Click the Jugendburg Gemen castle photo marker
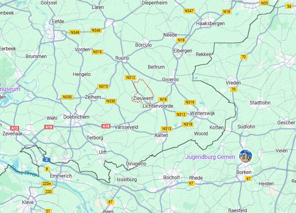Viewport: 296px width, 213px height. [x=246, y=156]
